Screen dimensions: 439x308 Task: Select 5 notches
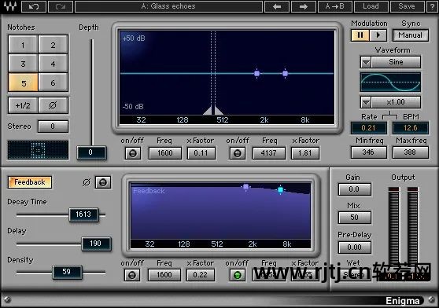(x=23, y=82)
